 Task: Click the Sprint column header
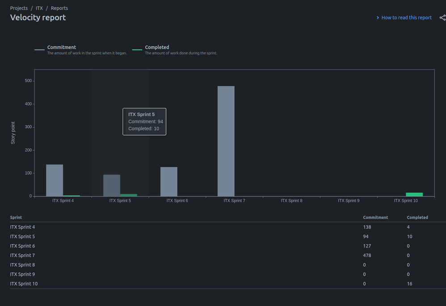16,217
